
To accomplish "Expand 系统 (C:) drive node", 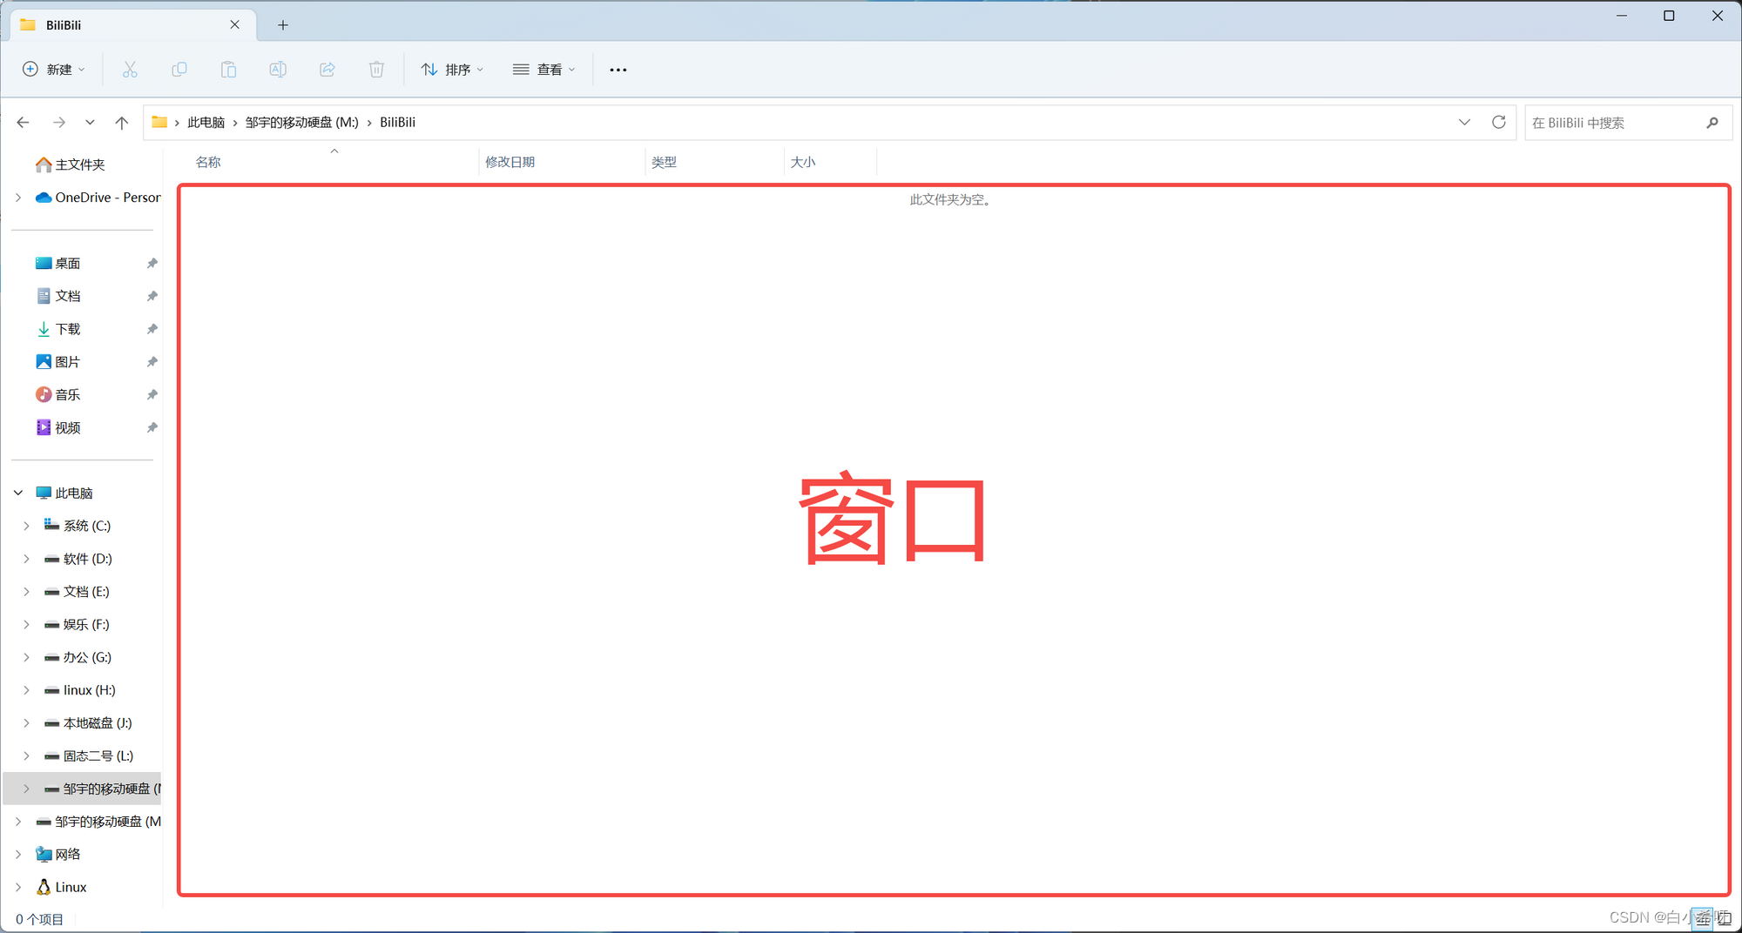I will [27, 526].
